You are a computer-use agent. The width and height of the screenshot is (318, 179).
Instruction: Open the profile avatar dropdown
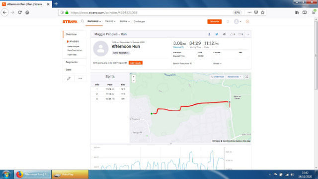click(x=238, y=21)
